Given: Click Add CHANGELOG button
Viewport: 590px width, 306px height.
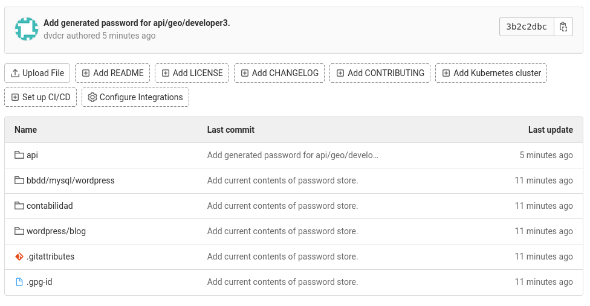Looking at the screenshot, I should [x=279, y=73].
